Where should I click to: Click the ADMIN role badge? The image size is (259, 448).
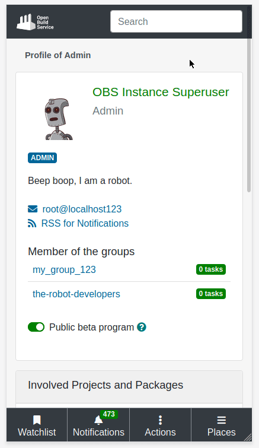42,158
